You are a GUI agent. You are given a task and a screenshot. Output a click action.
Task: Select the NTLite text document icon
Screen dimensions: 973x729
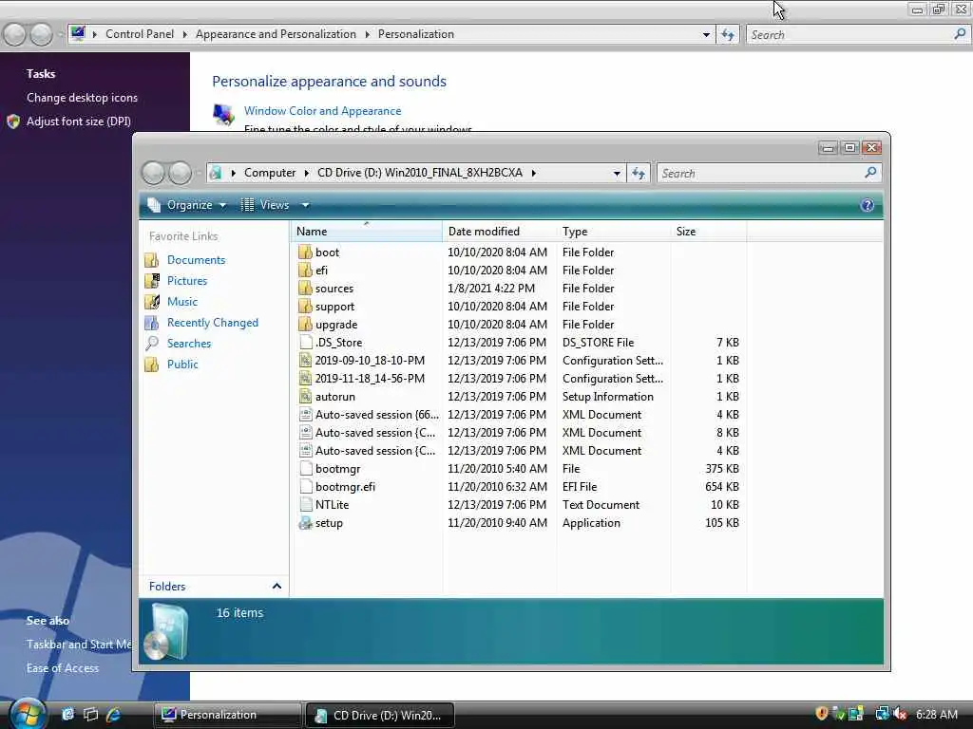tap(305, 504)
